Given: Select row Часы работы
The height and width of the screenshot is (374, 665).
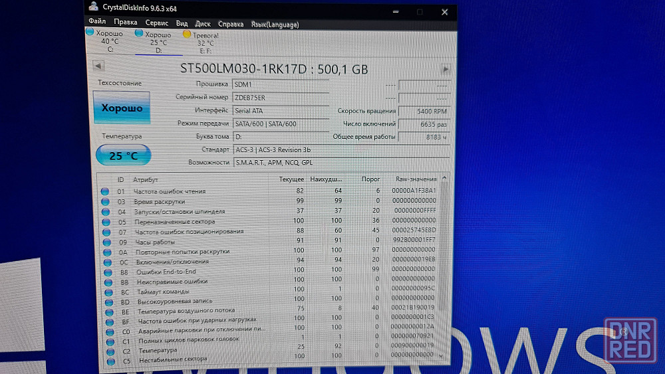Looking at the screenshot, I should point(269,241).
